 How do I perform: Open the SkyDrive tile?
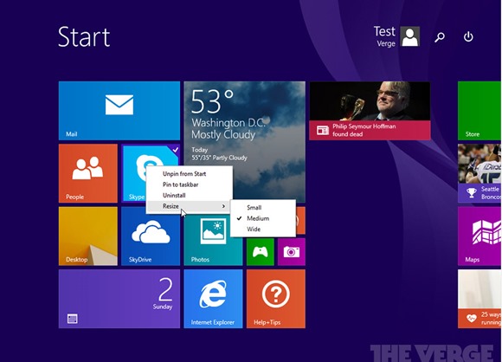[x=151, y=236]
